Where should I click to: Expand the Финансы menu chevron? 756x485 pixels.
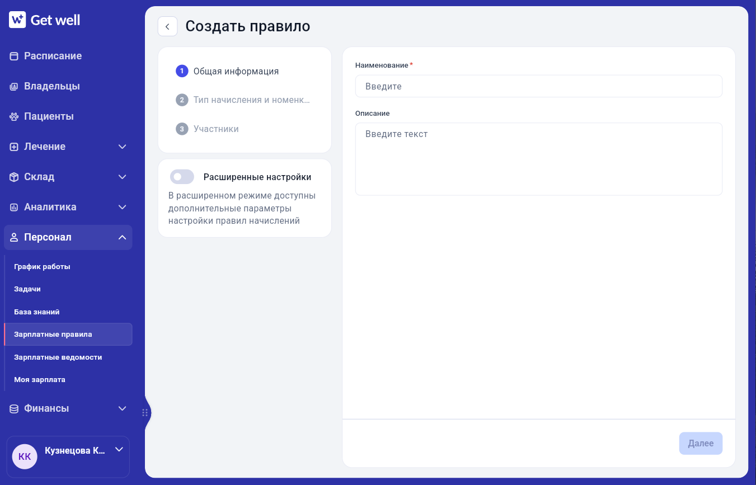pyautogui.click(x=123, y=408)
